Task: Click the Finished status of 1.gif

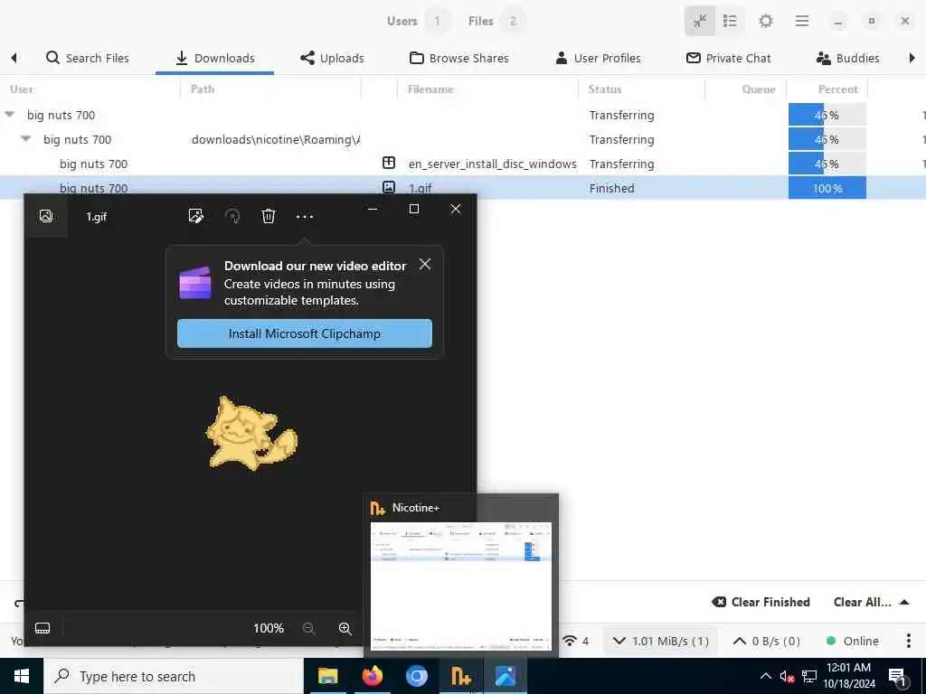Action: pyautogui.click(x=611, y=188)
